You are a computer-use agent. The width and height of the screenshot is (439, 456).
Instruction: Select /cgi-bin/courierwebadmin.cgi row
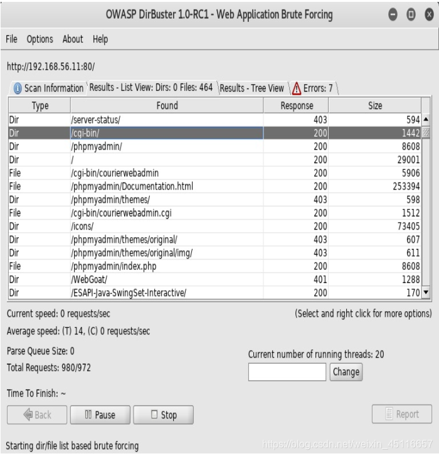215,213
